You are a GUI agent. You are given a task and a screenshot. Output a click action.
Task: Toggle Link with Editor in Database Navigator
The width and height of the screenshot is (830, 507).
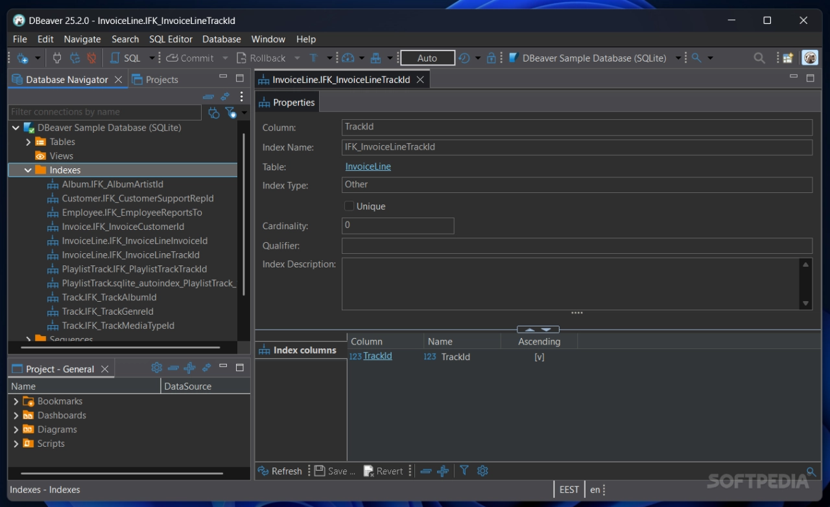225,96
